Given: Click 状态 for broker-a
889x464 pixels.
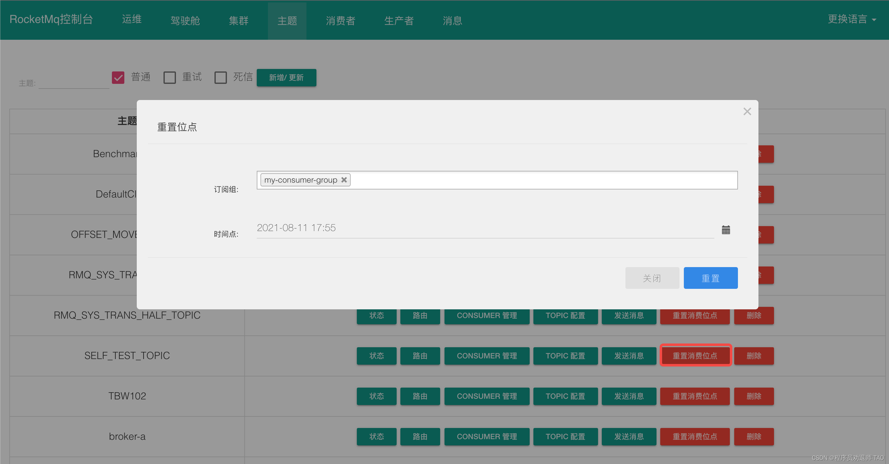Looking at the screenshot, I should 376,436.
